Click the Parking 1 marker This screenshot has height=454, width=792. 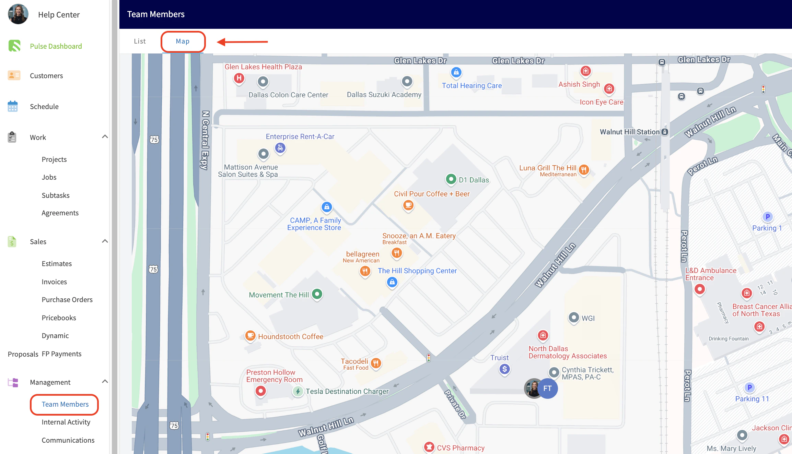tap(768, 217)
